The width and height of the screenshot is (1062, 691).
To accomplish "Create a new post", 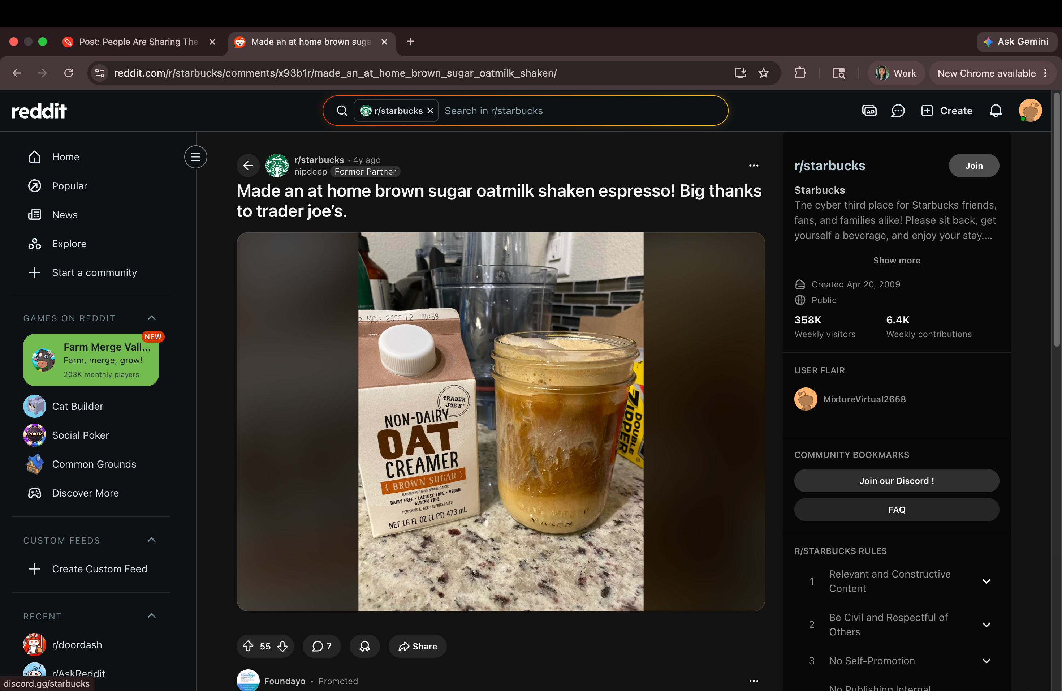I will point(947,111).
